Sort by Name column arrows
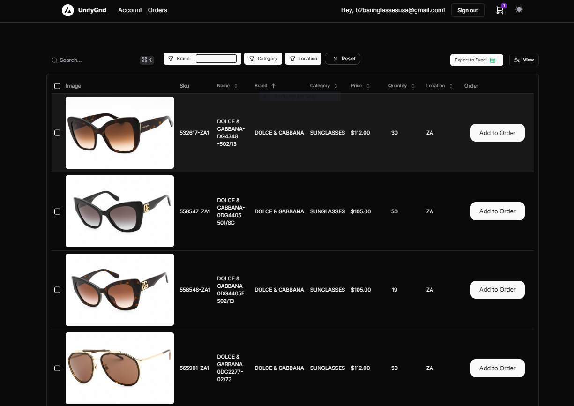The height and width of the screenshot is (406, 574). [x=236, y=86]
